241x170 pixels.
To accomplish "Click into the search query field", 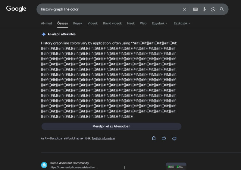I will point(108,9).
